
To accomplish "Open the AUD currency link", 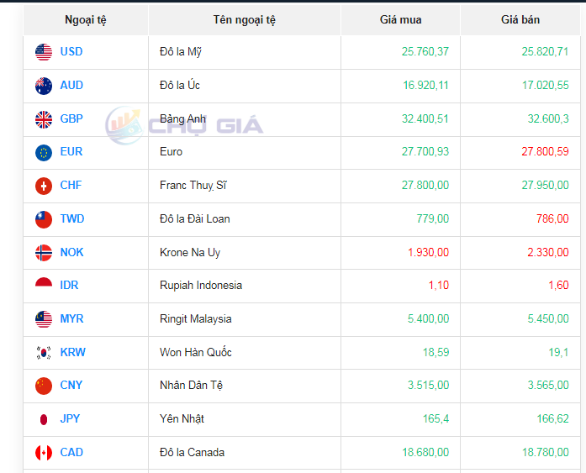I will (x=71, y=85).
